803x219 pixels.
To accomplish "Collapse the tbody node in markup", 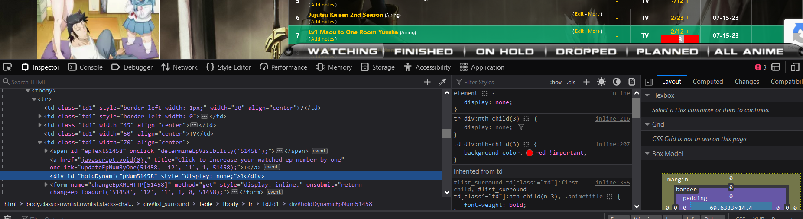I will [28, 91].
